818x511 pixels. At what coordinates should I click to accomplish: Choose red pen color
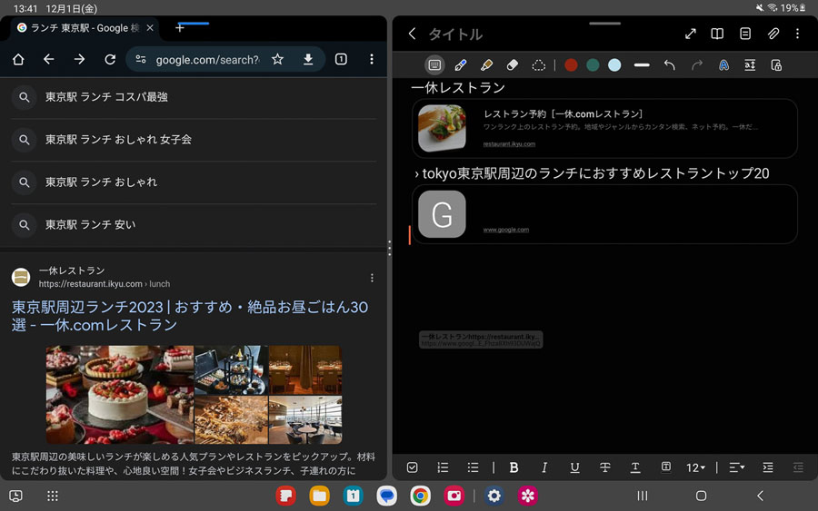pyautogui.click(x=572, y=65)
